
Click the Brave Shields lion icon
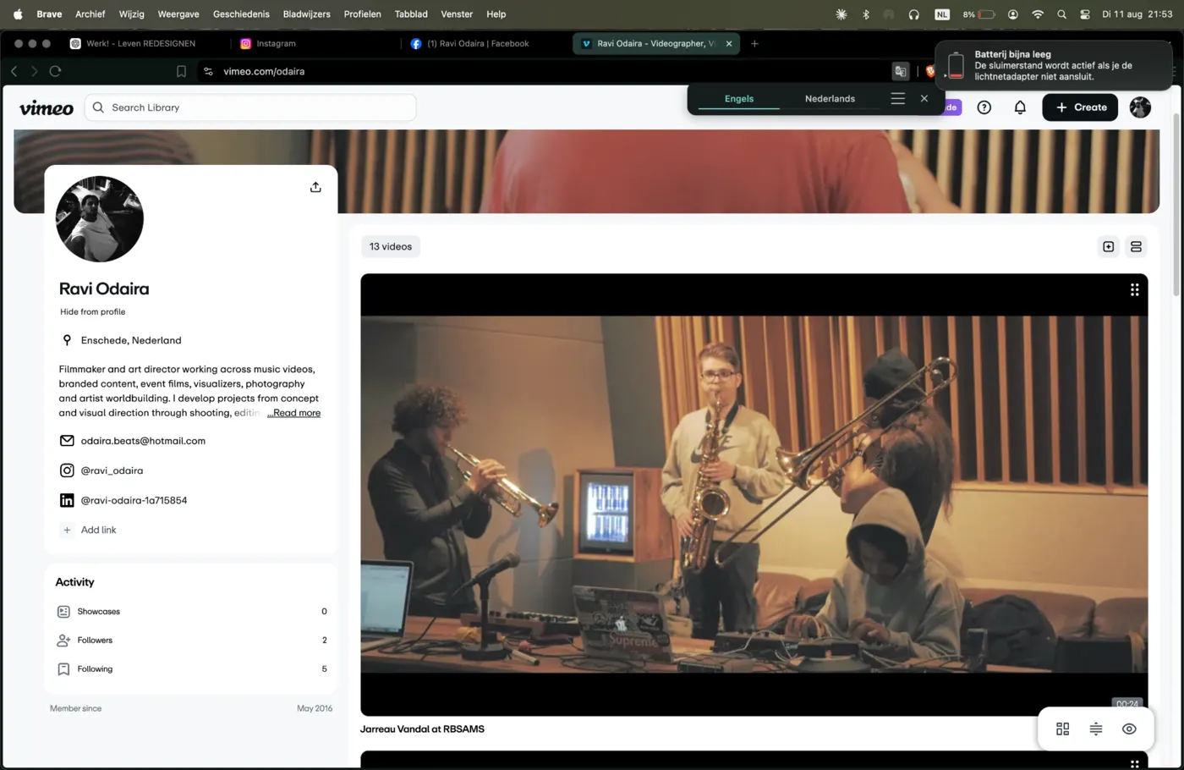(930, 71)
